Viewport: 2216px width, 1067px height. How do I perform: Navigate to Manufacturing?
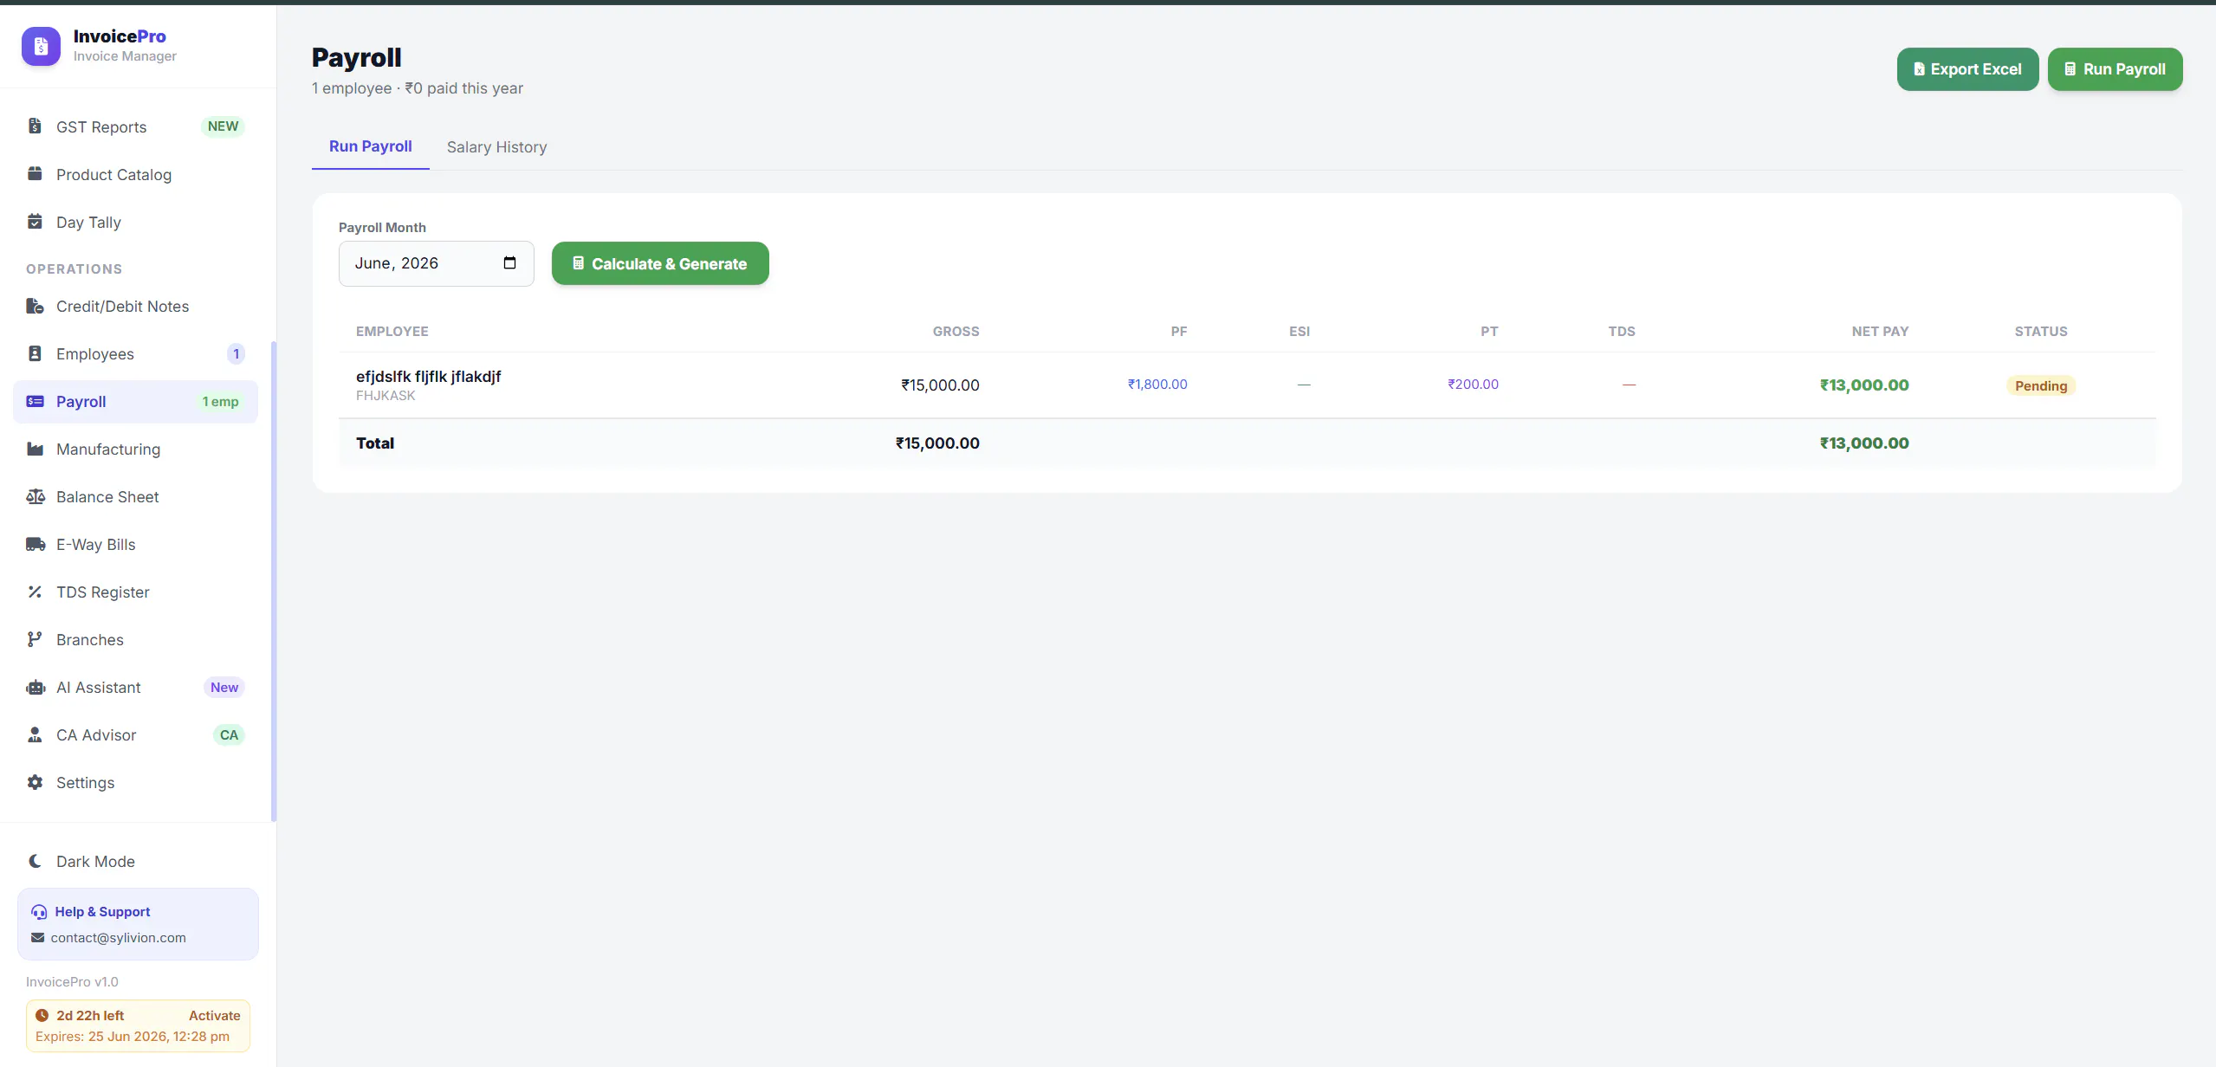136,449
